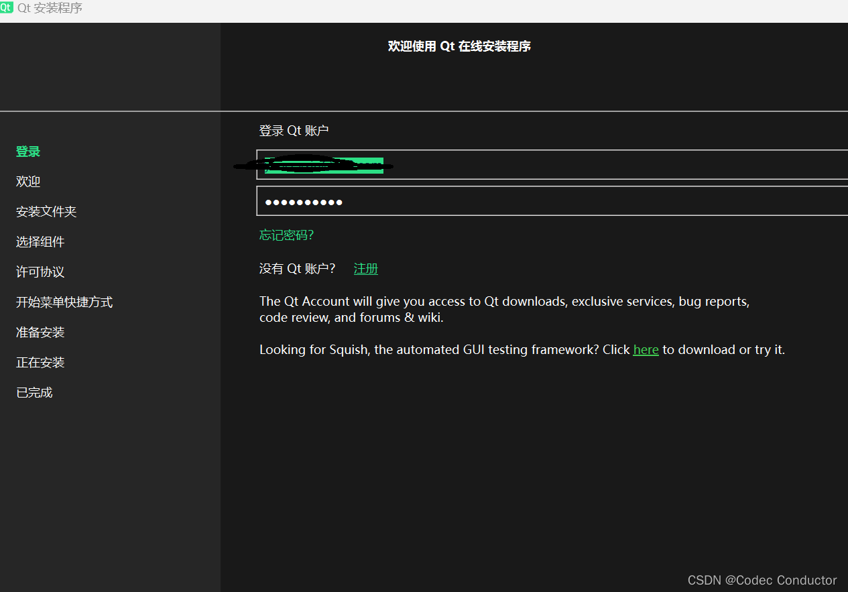Select the 欢迎 step in sidebar
This screenshot has width=848, height=592.
point(28,182)
